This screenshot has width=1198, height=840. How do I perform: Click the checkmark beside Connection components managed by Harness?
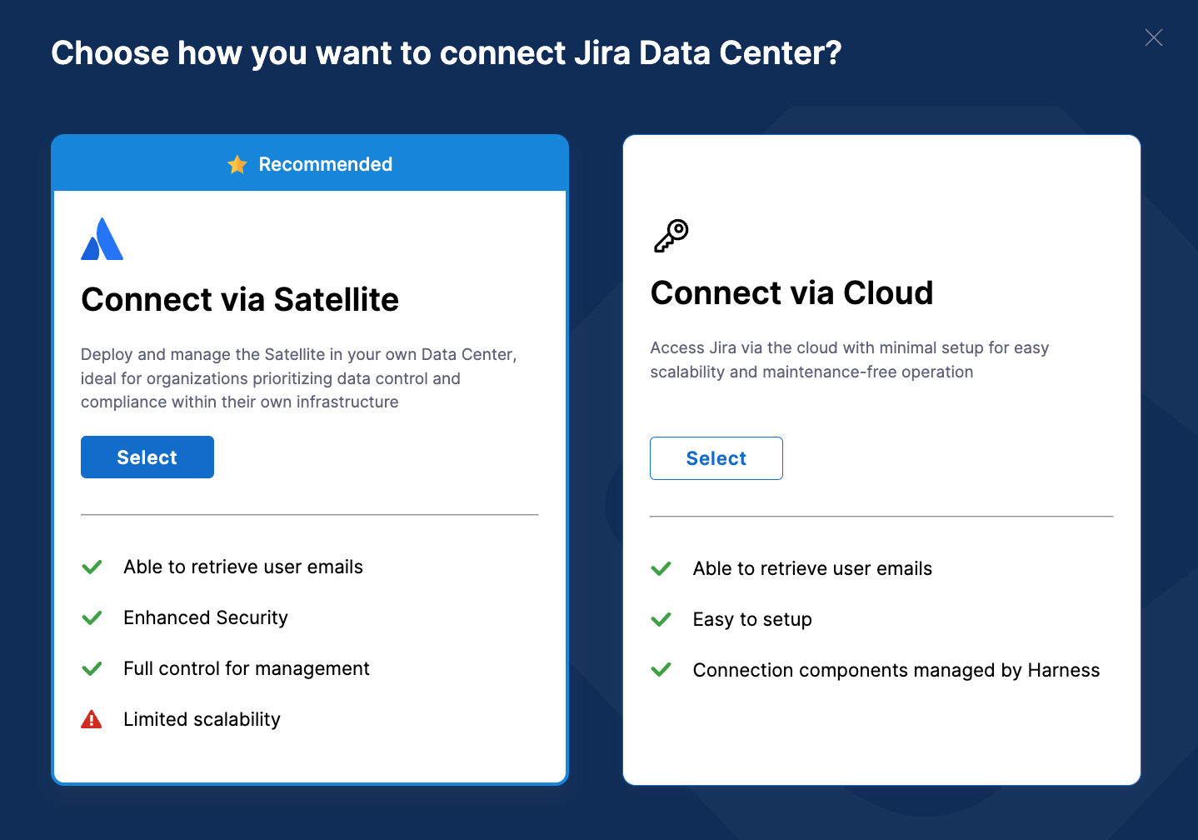pyautogui.click(x=661, y=670)
